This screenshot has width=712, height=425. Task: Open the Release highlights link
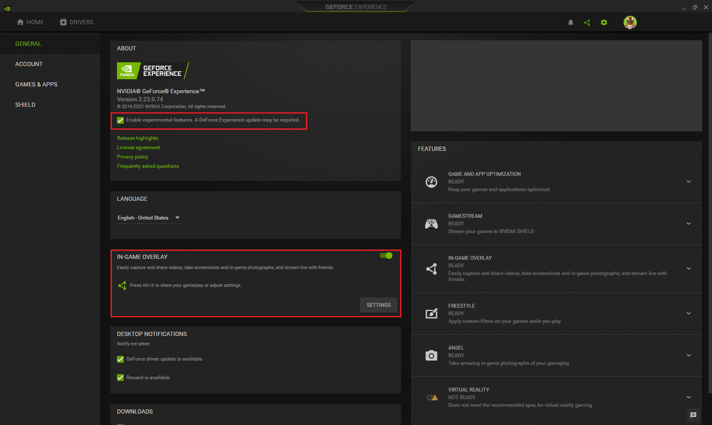(137, 138)
